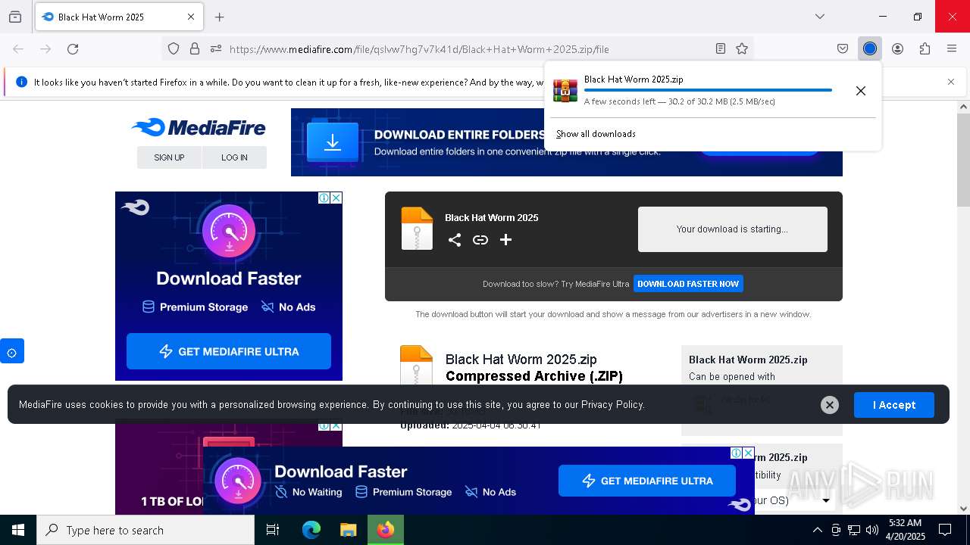The height and width of the screenshot is (545, 970).
Task: Launch Microsoft Edge from taskbar
Action: point(311,530)
